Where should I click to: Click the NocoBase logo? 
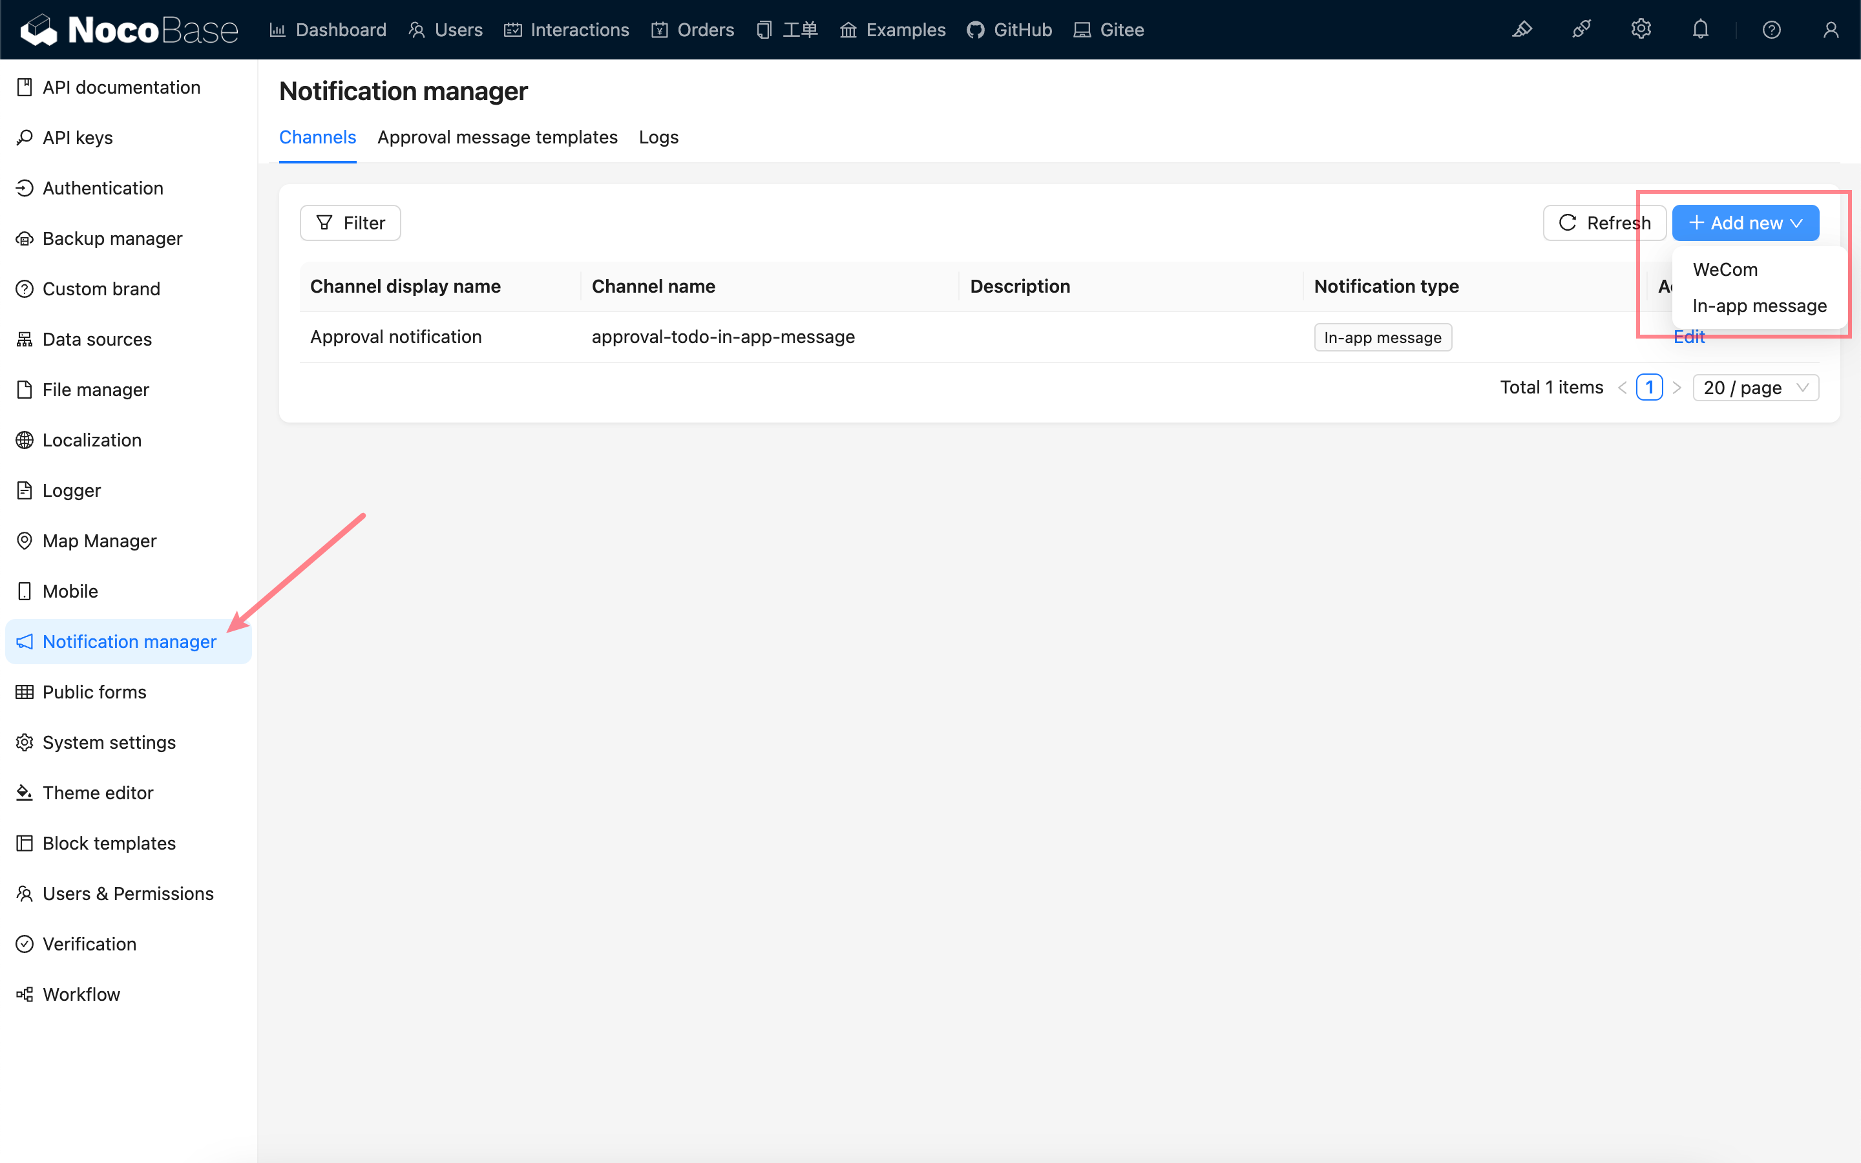tap(129, 30)
